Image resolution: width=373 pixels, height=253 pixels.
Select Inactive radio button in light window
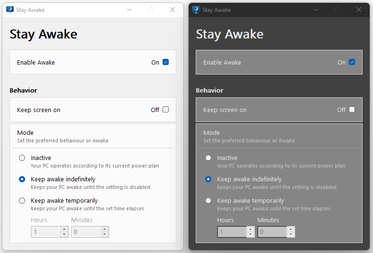(22, 158)
